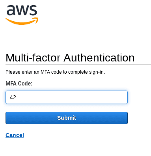
Task: Click the empty right side of MFA field
Action: pos(92,97)
